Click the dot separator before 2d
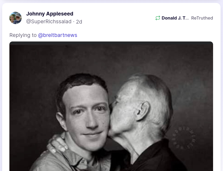This screenshot has height=171, width=223. click(74, 22)
